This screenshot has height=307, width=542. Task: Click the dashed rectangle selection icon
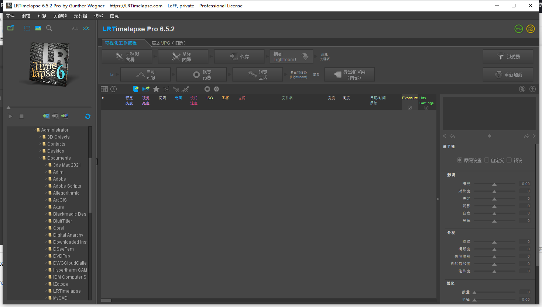(x=27, y=28)
